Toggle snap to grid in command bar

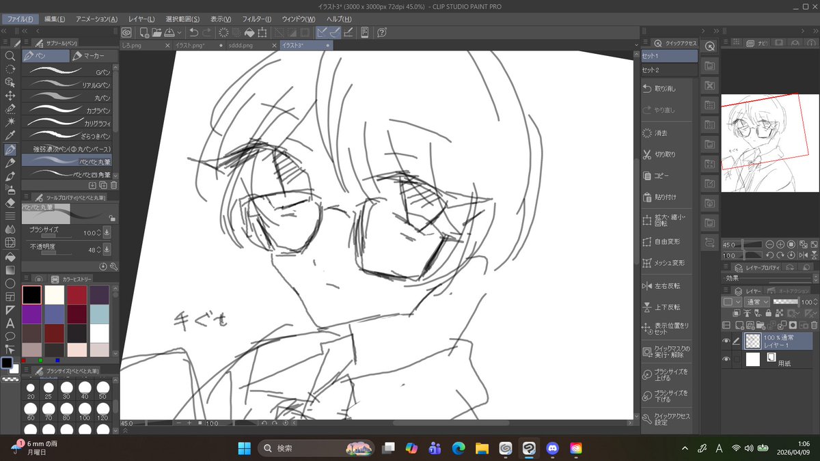point(348,32)
